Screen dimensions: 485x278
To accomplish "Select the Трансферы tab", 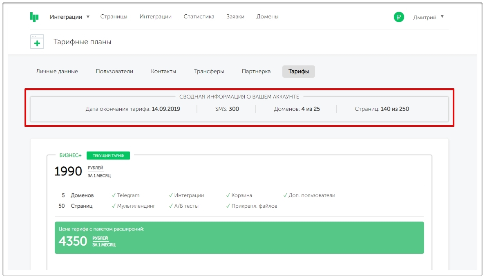I will coord(209,71).
